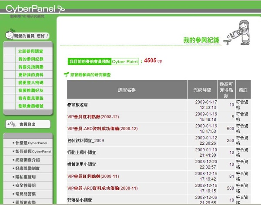Click timestamp 2008-12-20 22:02:57

click(x=206, y=164)
